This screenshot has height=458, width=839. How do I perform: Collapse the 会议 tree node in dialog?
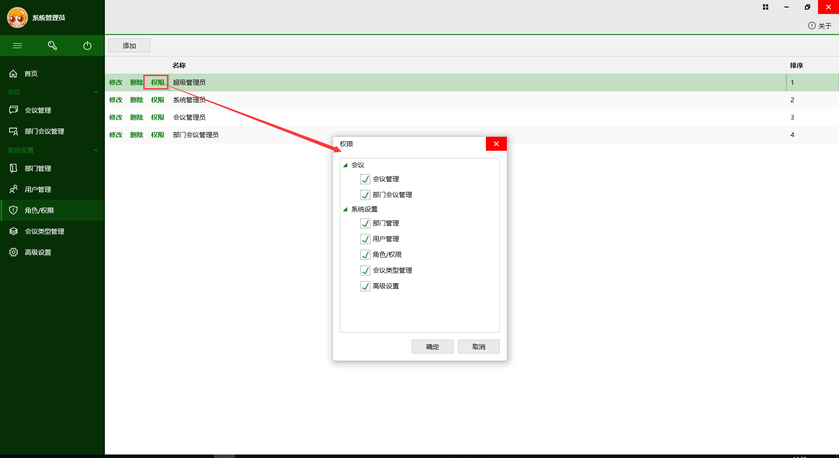(x=345, y=165)
